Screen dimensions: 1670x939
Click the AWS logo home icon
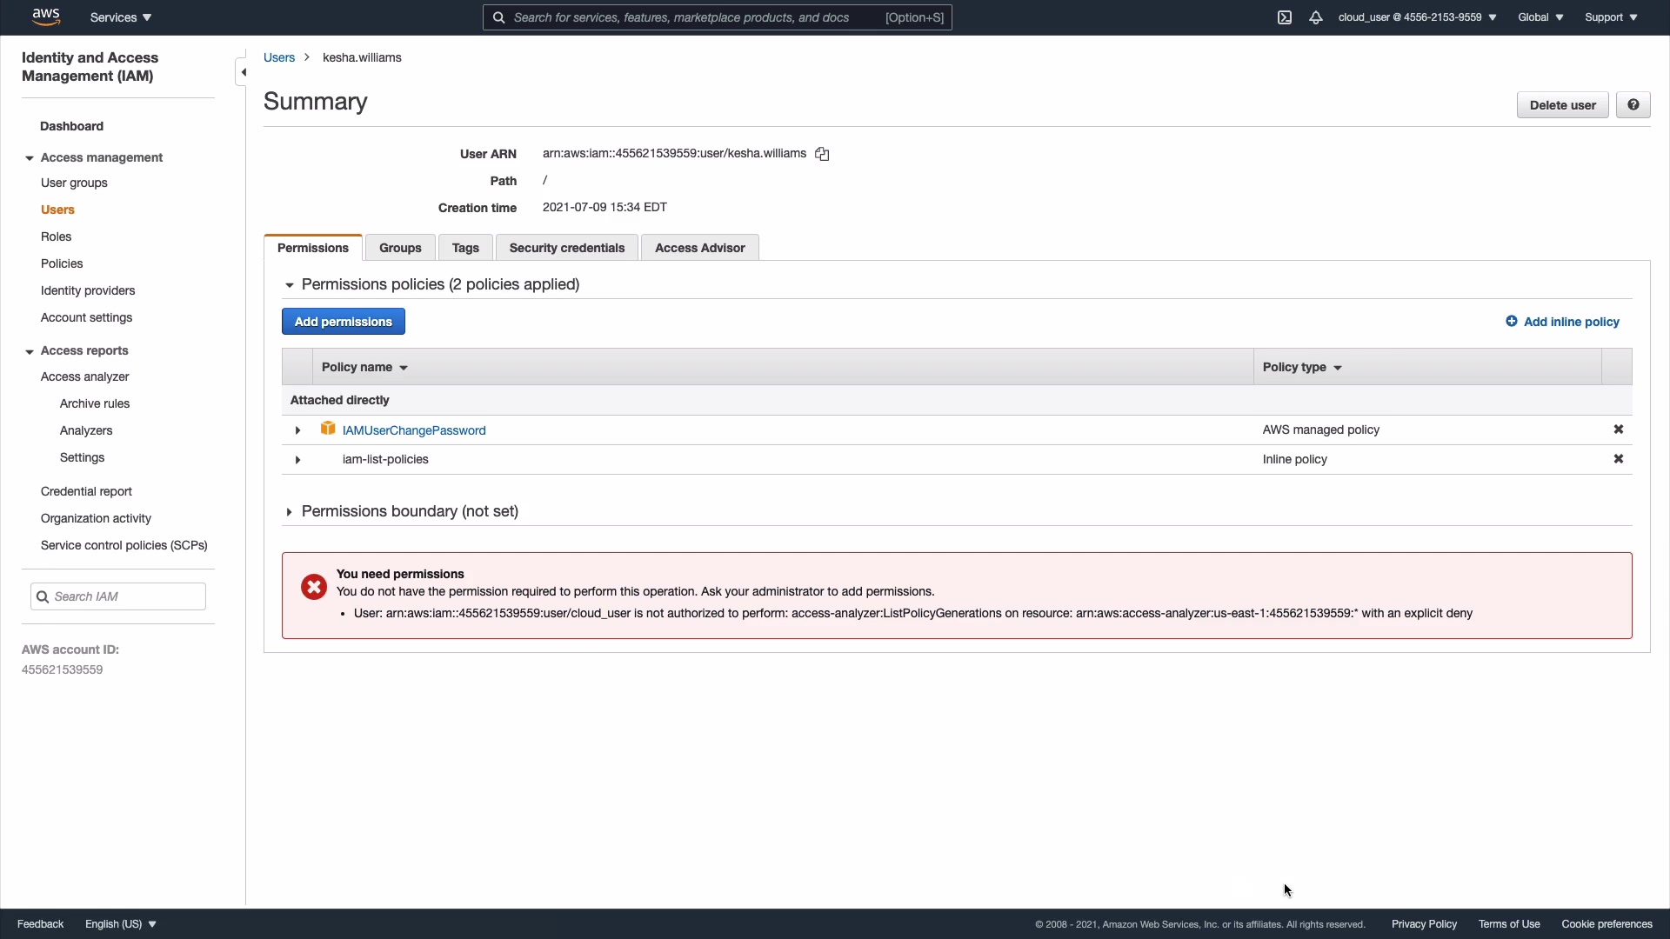pyautogui.click(x=45, y=17)
